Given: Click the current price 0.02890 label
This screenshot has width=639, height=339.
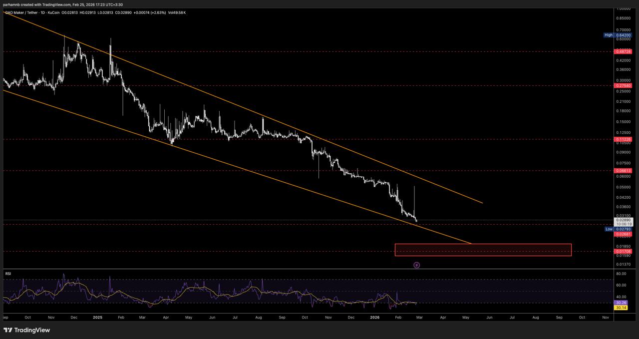Looking at the screenshot, I should 624,220.
